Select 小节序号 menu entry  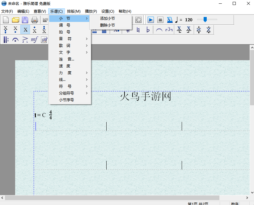click(x=69, y=100)
